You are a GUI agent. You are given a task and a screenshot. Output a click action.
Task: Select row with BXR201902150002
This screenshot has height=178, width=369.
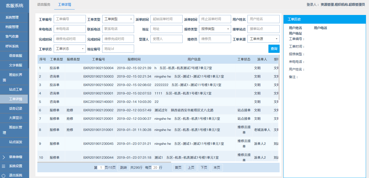coord(158,85)
